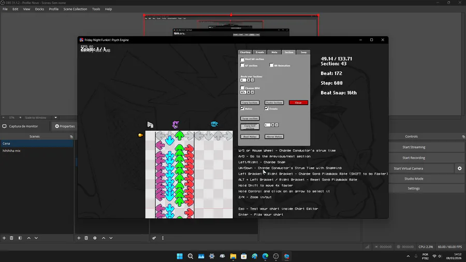This screenshot has height=262, width=466.
Task: Delete selected scene with Scenes trash icon
Action: click(x=11, y=238)
